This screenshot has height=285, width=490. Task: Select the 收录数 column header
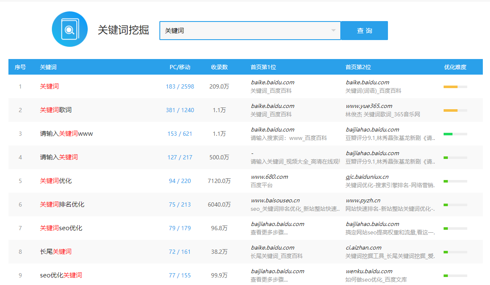point(219,67)
